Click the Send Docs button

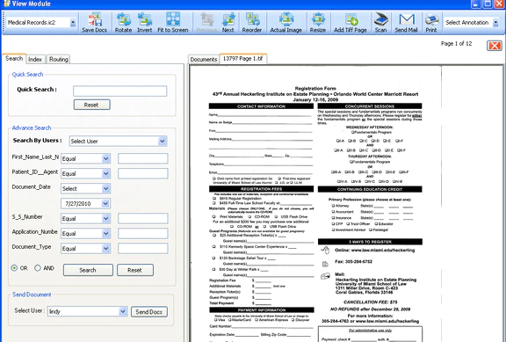point(149,311)
